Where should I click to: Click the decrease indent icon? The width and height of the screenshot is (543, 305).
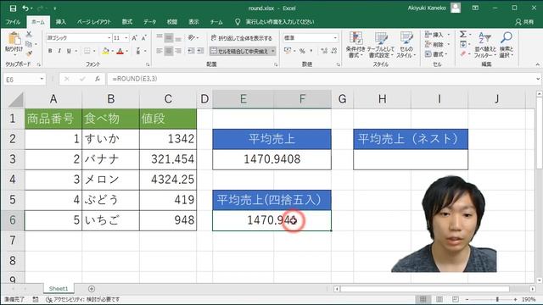191,51
